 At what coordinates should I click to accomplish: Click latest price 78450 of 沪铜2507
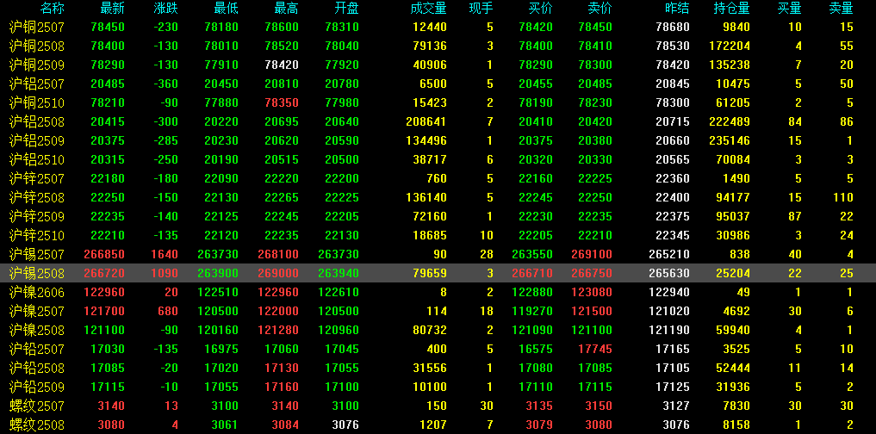pos(108,27)
